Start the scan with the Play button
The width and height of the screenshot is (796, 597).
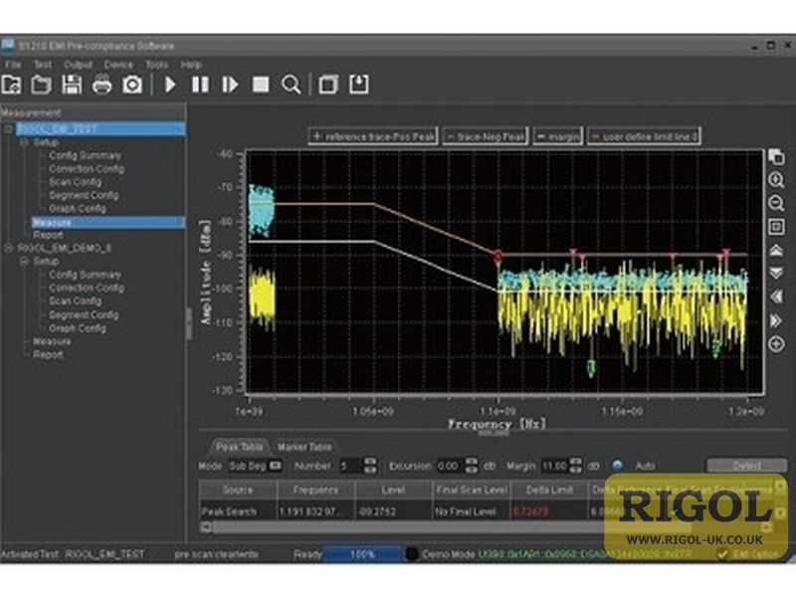(170, 85)
